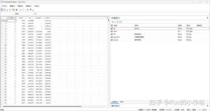The height and width of the screenshot is (111, 210).
Task: Click the 名称 column header in variables list
Action: point(115,26)
